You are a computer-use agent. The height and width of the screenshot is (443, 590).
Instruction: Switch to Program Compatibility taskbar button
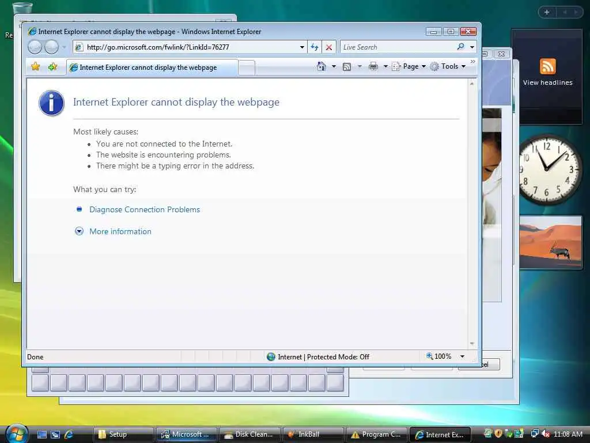[x=376, y=434]
